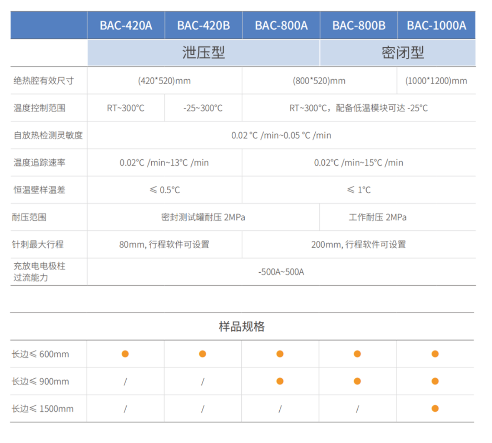Click the (1000*1200)mm cell
492x443 pixels.
click(436, 81)
